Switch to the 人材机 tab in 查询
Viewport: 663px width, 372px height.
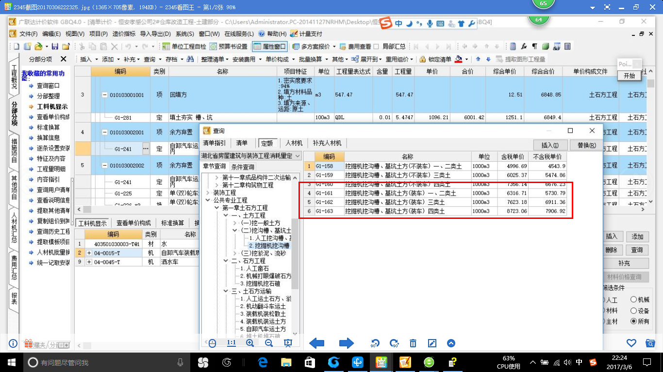click(x=294, y=143)
